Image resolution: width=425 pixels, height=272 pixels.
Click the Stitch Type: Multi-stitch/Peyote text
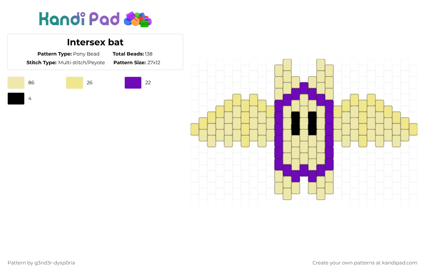tap(65, 63)
